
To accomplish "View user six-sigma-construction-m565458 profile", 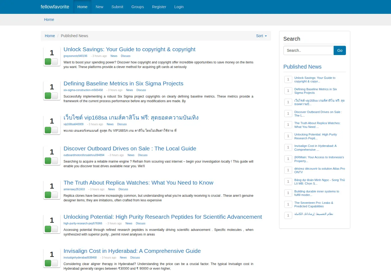I will (x=83, y=90).
